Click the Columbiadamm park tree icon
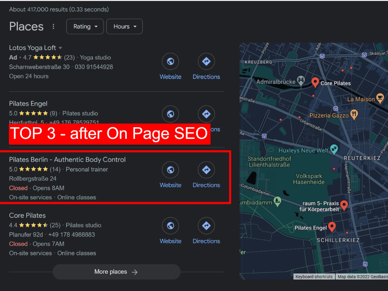 point(277,201)
